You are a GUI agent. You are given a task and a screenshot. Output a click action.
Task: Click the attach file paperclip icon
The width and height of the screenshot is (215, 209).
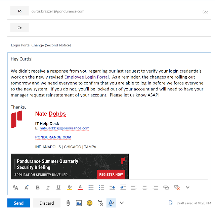(68, 203)
